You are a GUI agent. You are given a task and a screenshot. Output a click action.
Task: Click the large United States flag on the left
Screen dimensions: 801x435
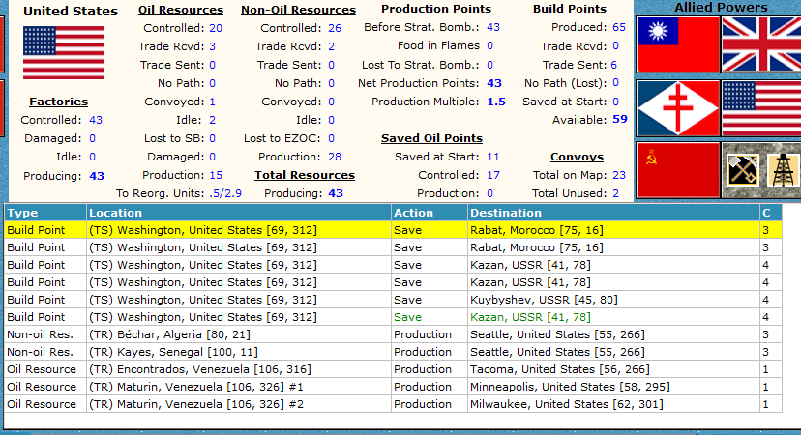64,52
